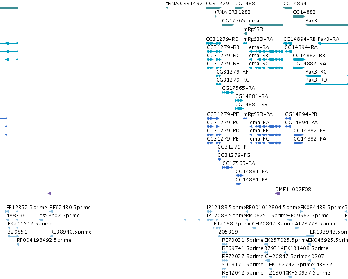Click EST SD19171.5prime

click(224, 269)
